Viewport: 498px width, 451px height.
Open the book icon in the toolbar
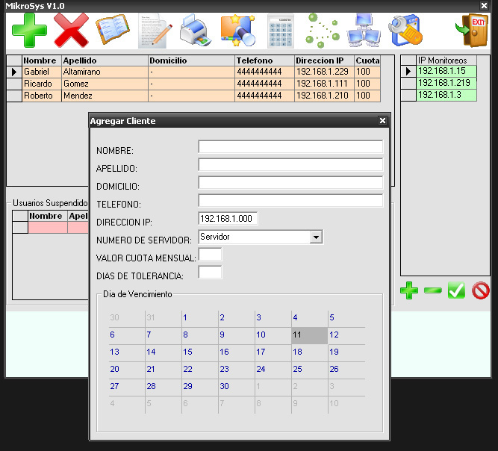tap(113, 29)
